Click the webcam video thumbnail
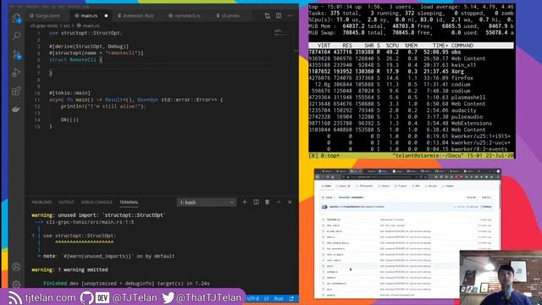Screen dimensions: 542x305 pos(501,277)
